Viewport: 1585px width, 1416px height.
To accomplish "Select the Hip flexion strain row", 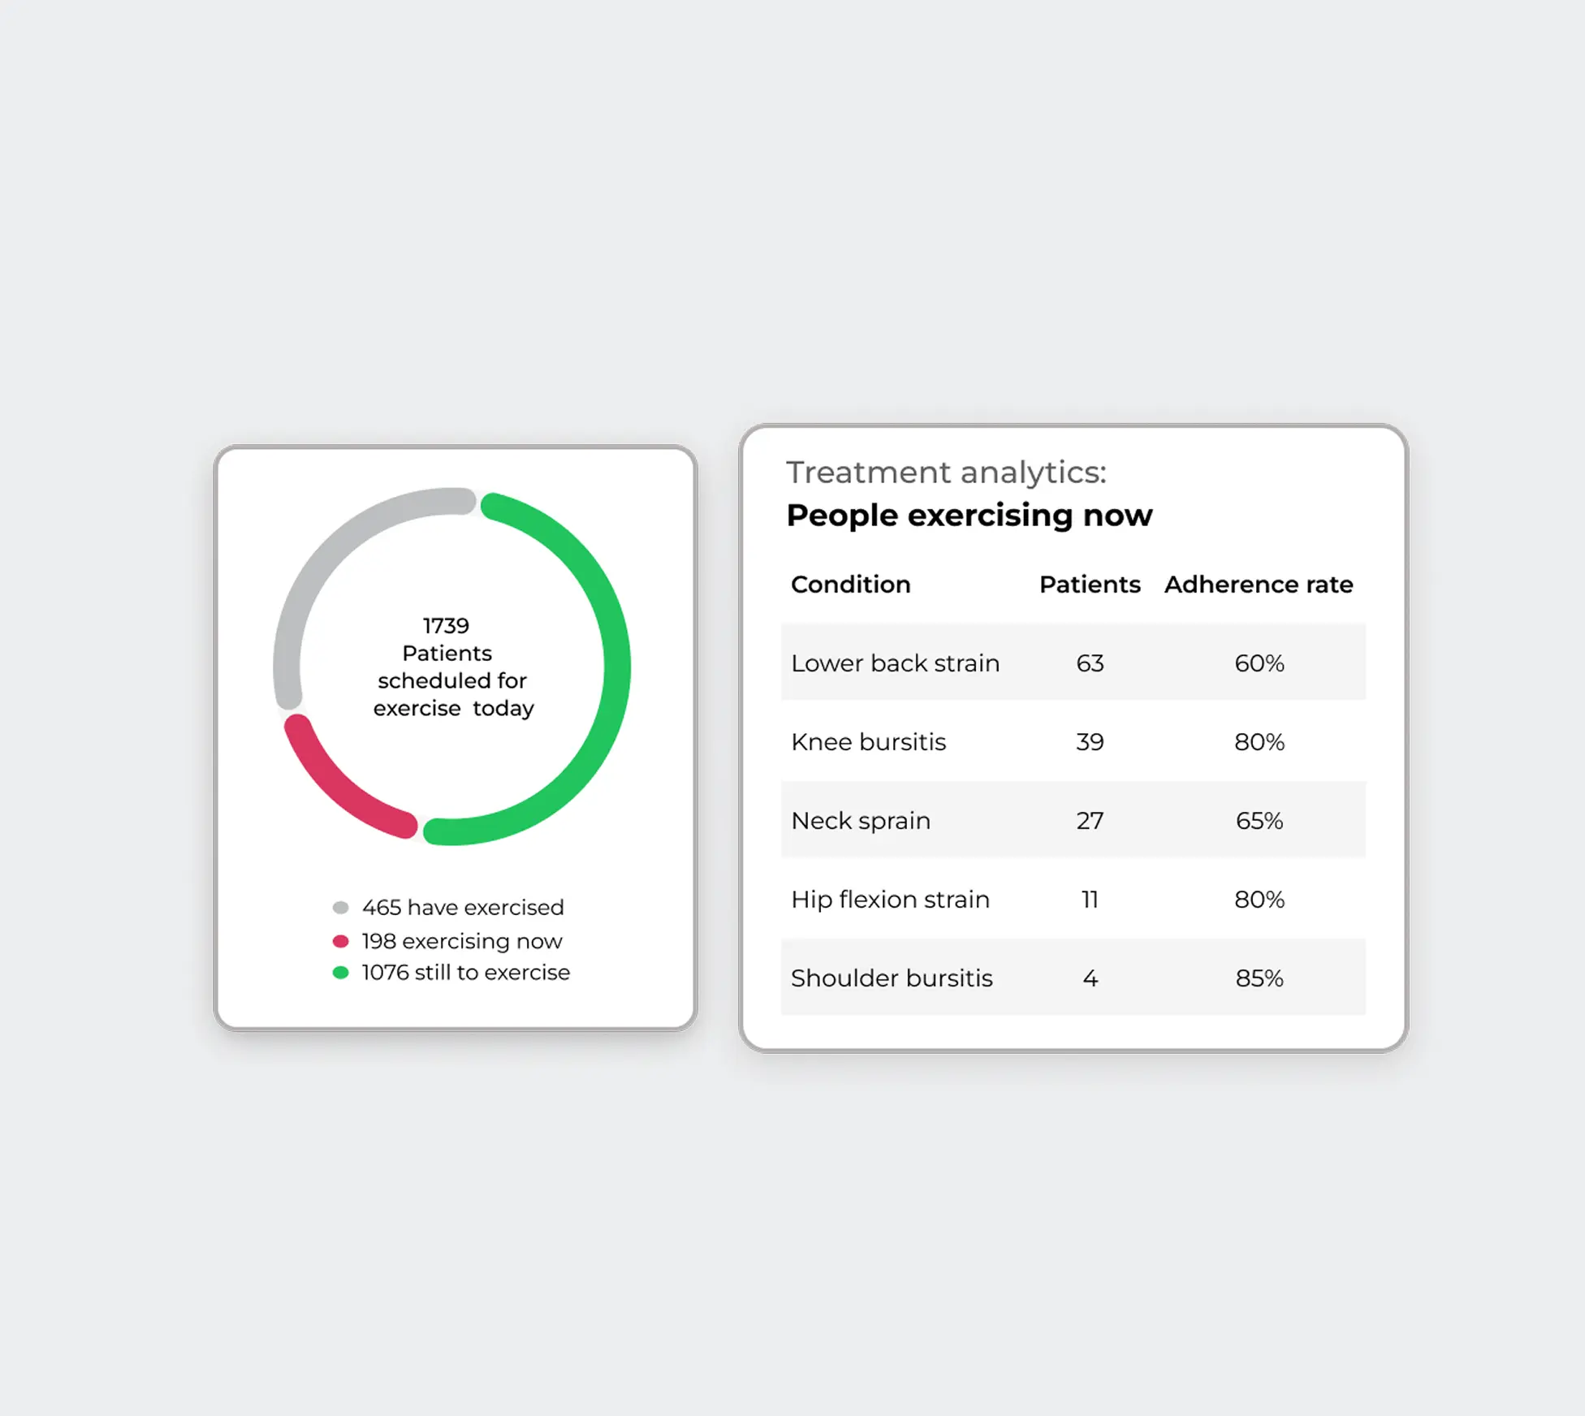I will (890, 900).
